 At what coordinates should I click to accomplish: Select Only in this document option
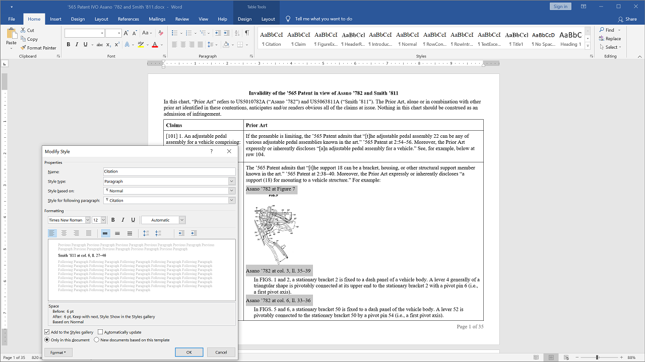tap(47, 340)
